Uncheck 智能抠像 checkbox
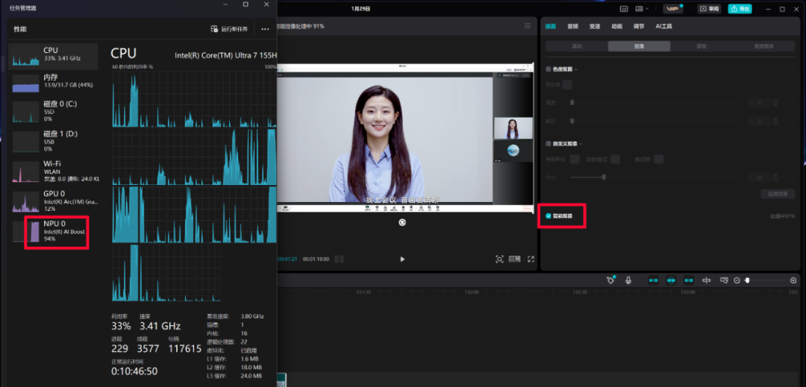 549,216
